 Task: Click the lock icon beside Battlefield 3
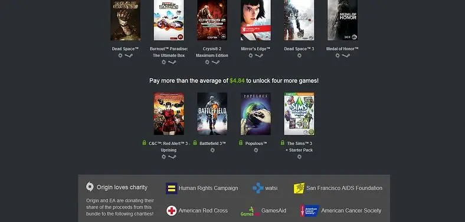pyautogui.click(x=195, y=143)
